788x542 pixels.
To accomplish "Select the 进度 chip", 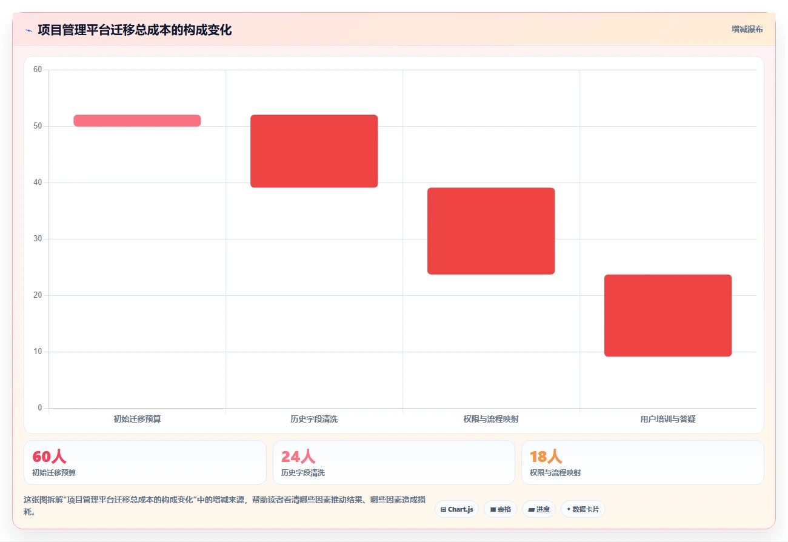I will tap(538, 509).
